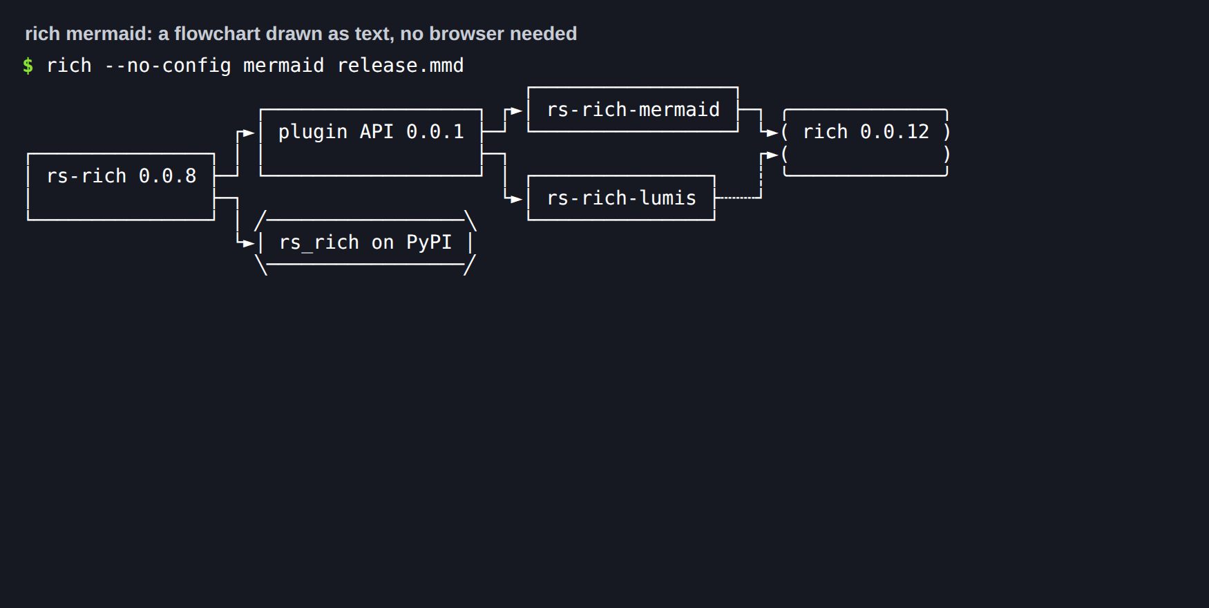Select the 'rich 0.0.12' rounded node
The image size is (1209, 608).
[x=866, y=142]
